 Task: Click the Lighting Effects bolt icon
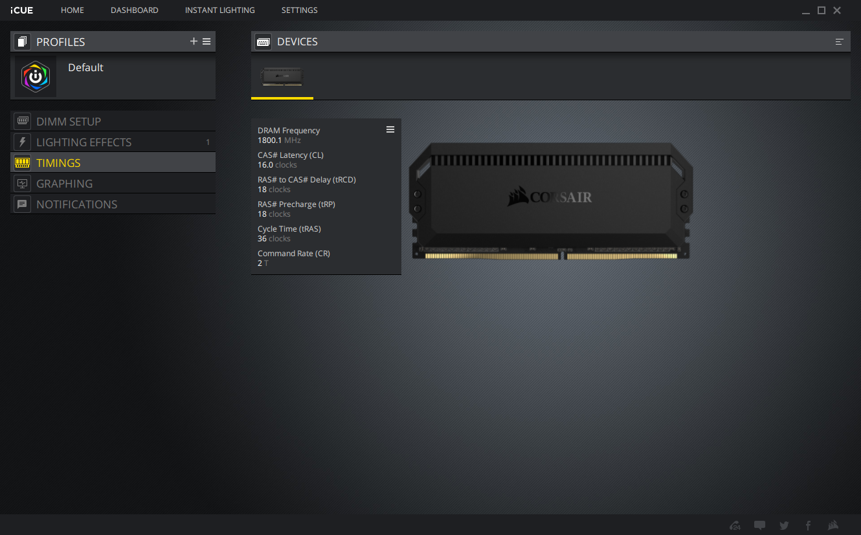click(23, 142)
